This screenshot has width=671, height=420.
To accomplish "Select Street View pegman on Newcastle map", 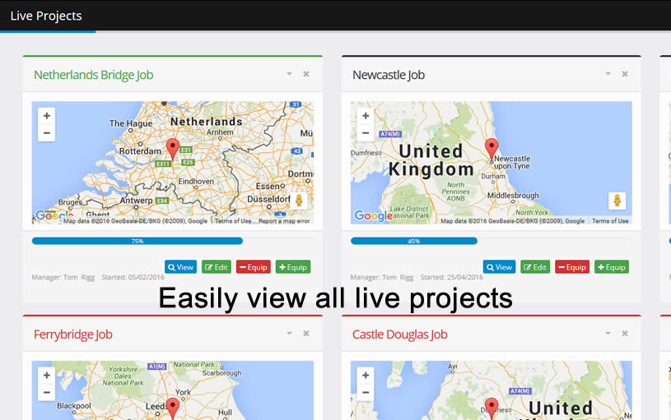I will click(x=617, y=201).
